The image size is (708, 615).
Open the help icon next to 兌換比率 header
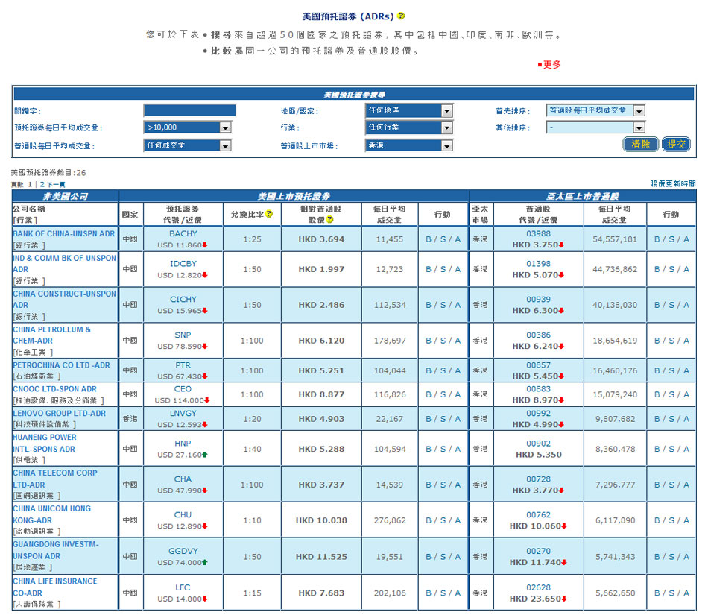pos(269,214)
